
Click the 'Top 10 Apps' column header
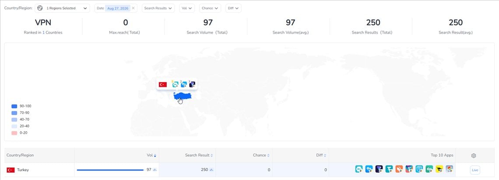click(442, 155)
